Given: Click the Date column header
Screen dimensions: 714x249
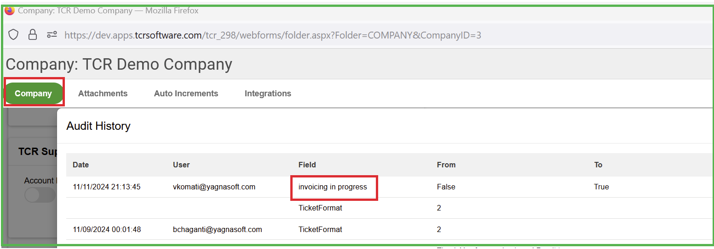Looking at the screenshot, I should pos(81,165).
